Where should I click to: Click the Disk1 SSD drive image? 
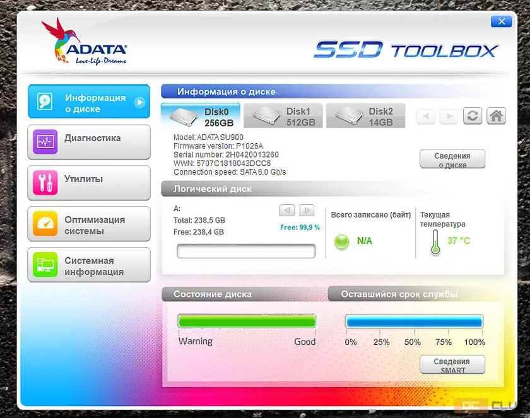coord(266,116)
